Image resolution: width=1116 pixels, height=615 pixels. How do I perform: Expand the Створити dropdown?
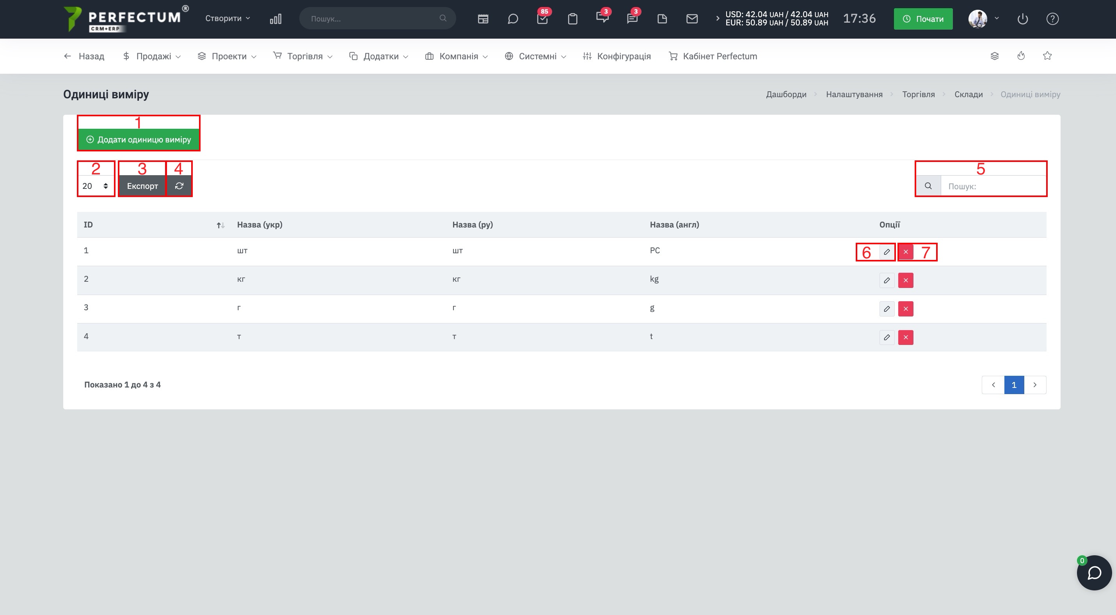227,18
